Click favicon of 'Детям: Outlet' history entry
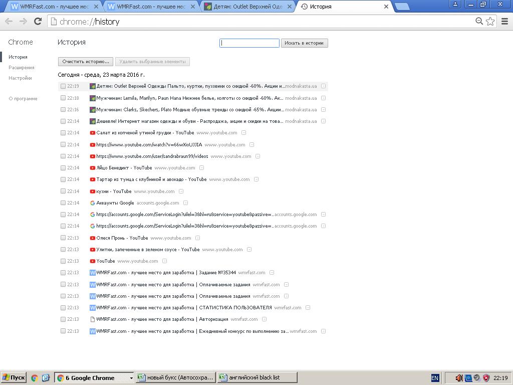The height and width of the screenshot is (385, 513). (x=93, y=86)
